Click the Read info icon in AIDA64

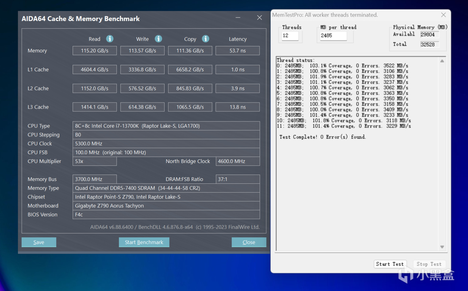click(x=110, y=39)
